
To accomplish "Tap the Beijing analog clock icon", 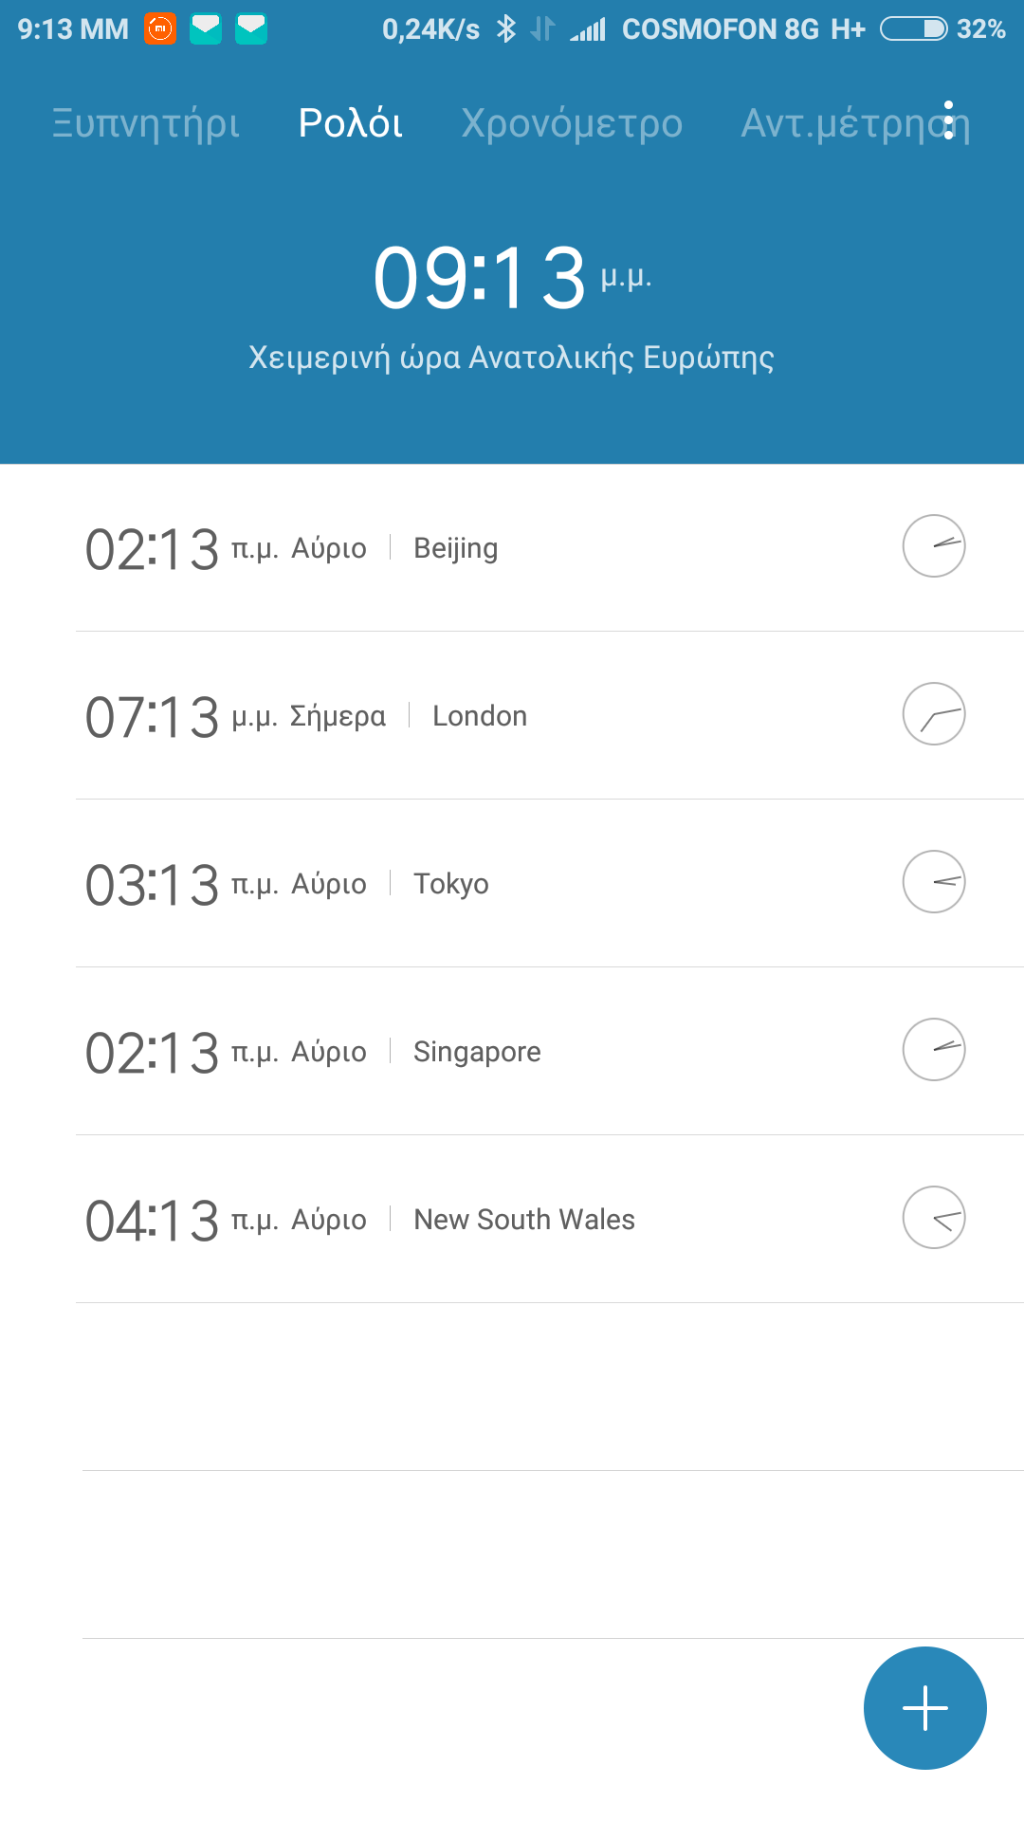I will [x=933, y=546].
